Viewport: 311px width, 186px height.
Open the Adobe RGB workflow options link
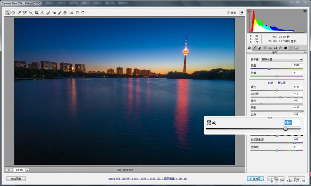point(148,179)
